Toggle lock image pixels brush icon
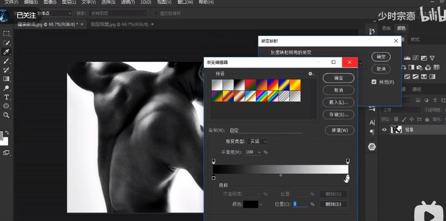Screen dimensions: 446x221 404,120
